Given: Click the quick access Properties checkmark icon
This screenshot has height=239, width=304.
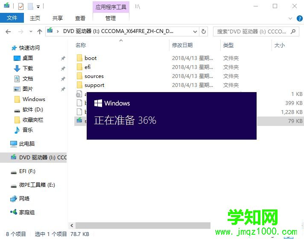Looking at the screenshot, I should 21,6.
